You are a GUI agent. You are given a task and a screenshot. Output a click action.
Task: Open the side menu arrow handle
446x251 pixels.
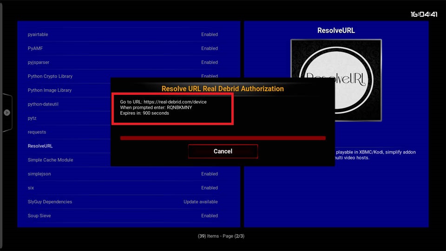point(7,112)
